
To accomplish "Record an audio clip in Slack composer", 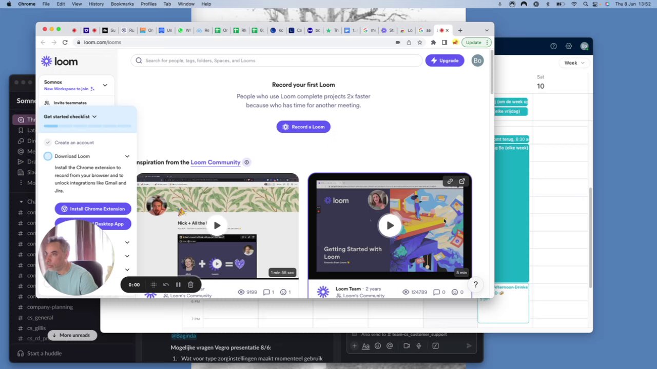I will 419,346.
